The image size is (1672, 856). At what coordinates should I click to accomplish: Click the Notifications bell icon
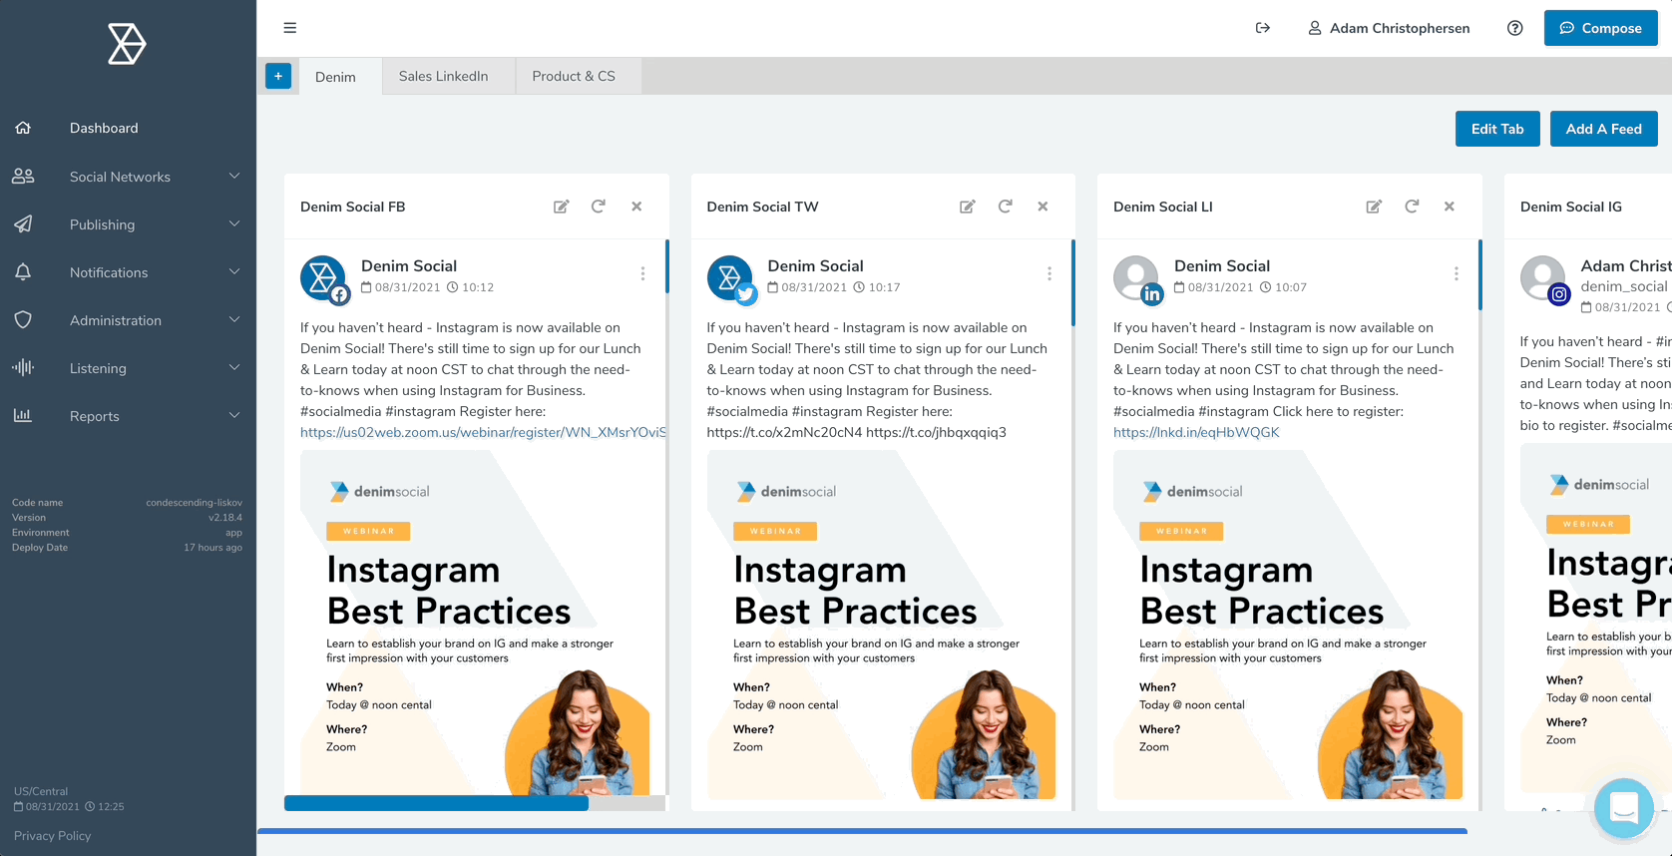(23, 272)
